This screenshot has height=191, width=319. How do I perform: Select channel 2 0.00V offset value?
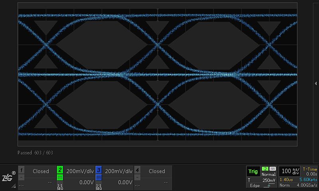click(x=87, y=183)
